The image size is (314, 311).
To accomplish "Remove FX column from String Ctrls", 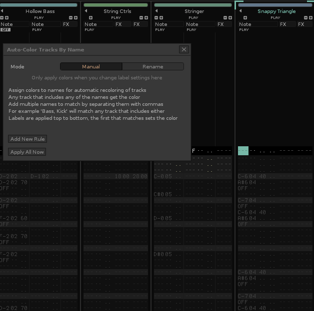I will (141, 17).
